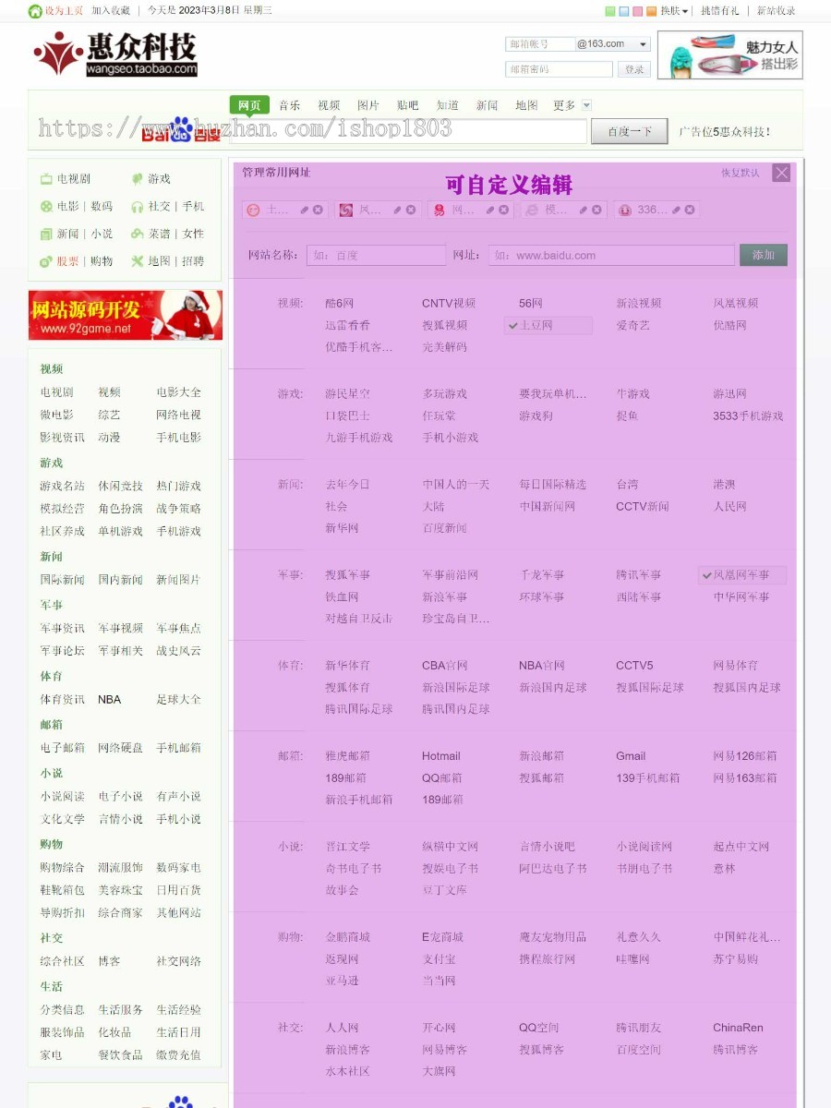Viewport: 831px width, 1108px height.
Task: Click the 百度一下 search button
Action: pyautogui.click(x=630, y=132)
